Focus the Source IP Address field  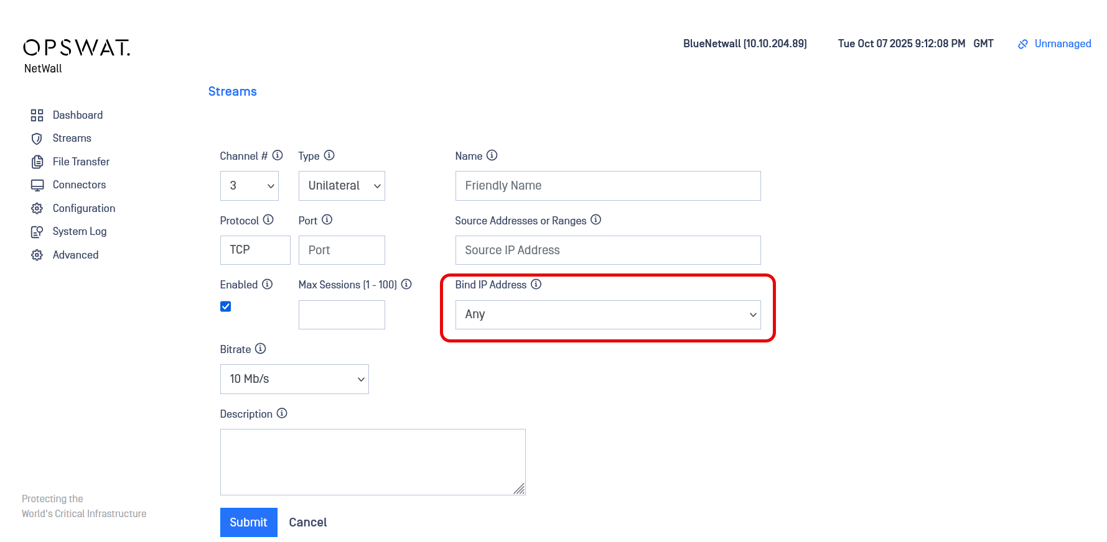[607, 250]
